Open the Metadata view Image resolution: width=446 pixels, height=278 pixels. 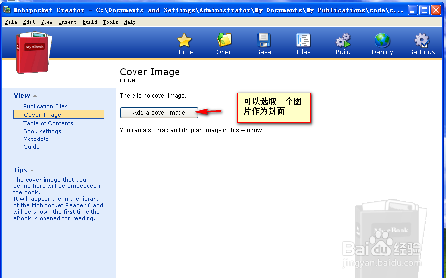tap(36, 139)
